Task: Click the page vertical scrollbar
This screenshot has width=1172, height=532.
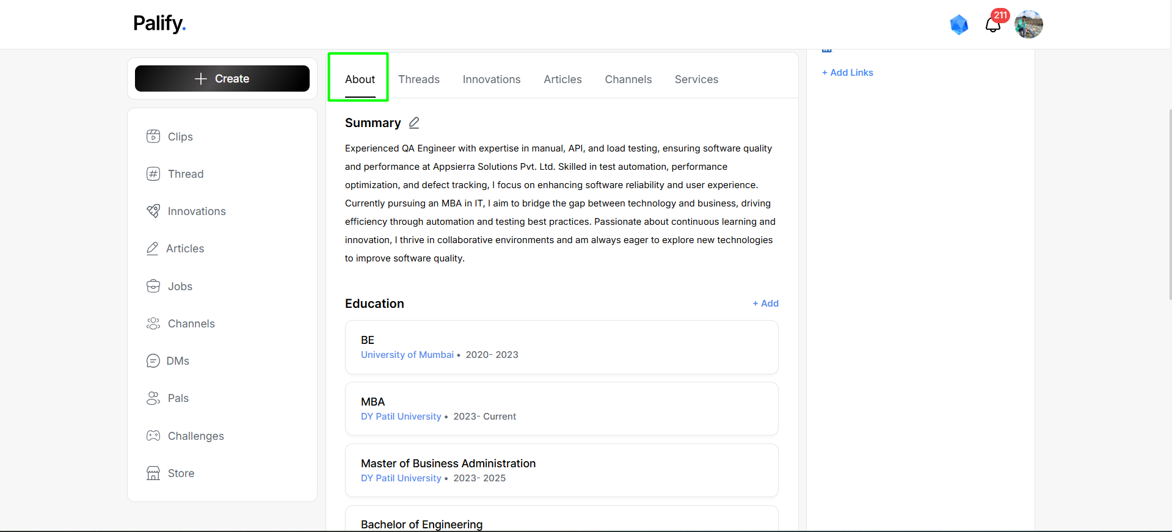Action: (1170, 205)
